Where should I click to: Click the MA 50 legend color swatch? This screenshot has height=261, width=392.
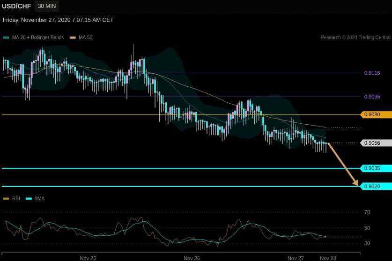pyautogui.click(x=73, y=38)
